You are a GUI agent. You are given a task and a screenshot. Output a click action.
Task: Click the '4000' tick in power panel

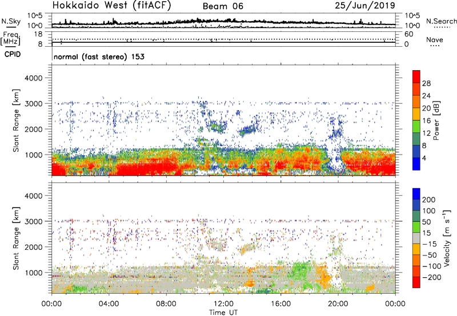point(34,78)
